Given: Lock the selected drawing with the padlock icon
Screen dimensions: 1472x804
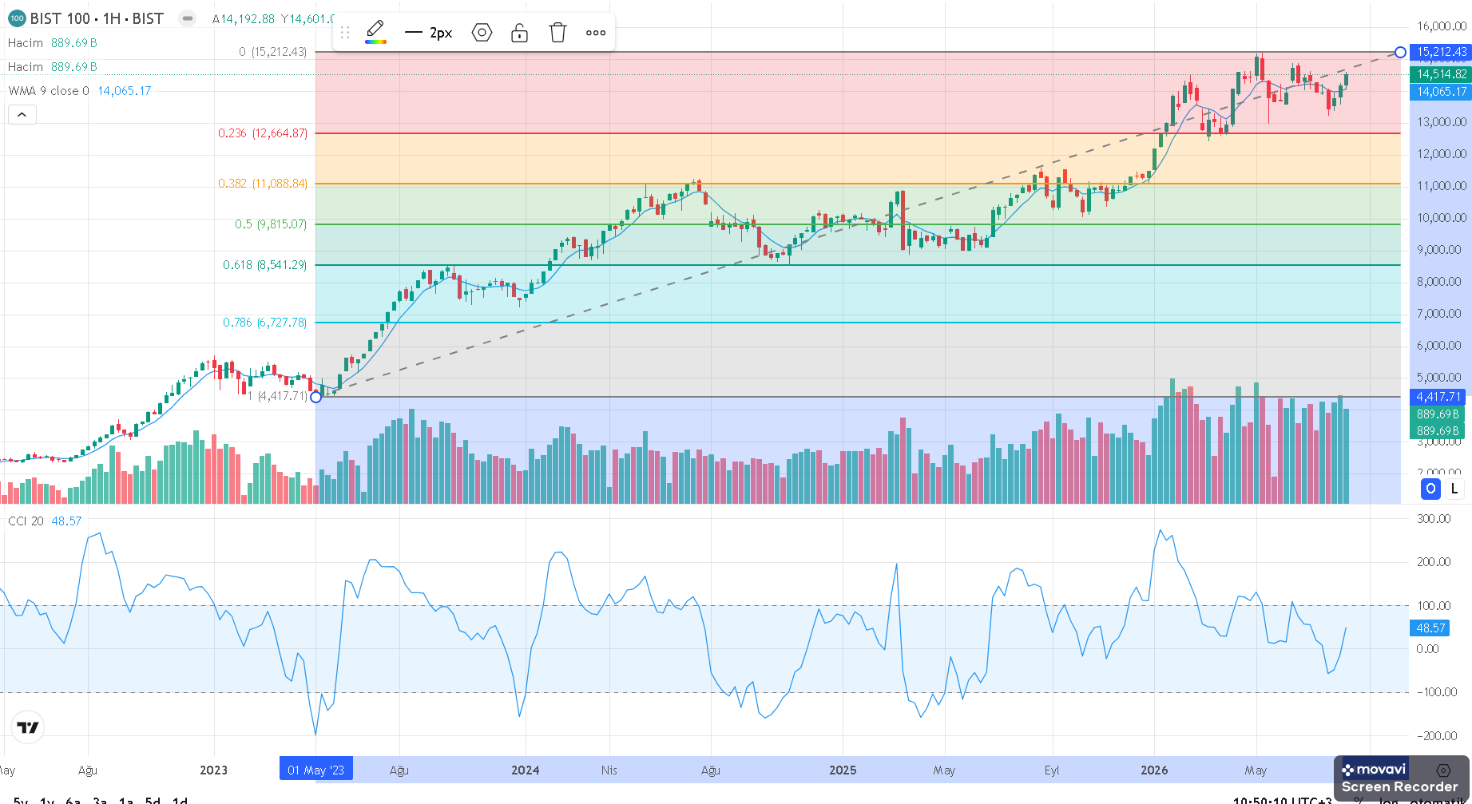Looking at the screenshot, I should (519, 33).
